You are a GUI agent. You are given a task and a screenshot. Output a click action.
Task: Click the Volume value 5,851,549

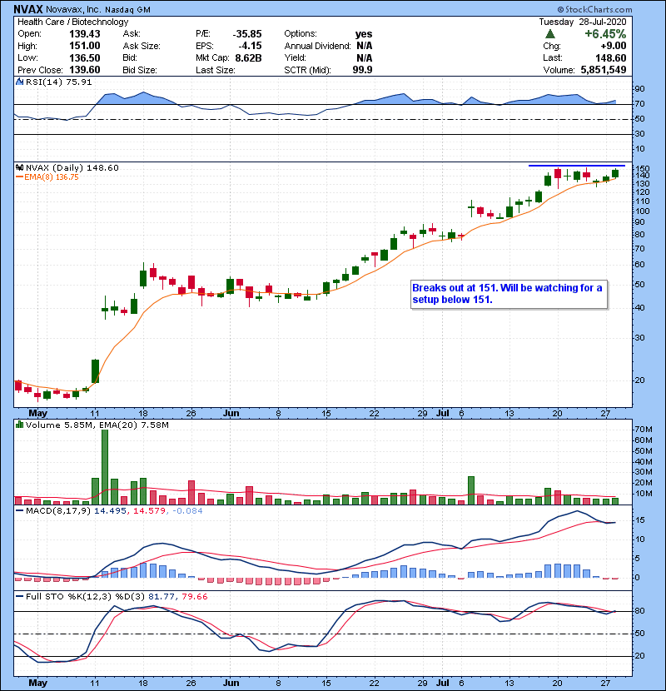pyautogui.click(x=604, y=70)
